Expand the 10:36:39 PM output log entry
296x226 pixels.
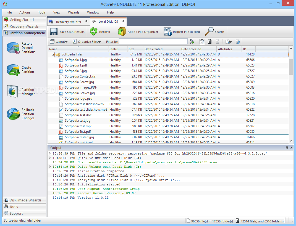[x=50, y=153]
